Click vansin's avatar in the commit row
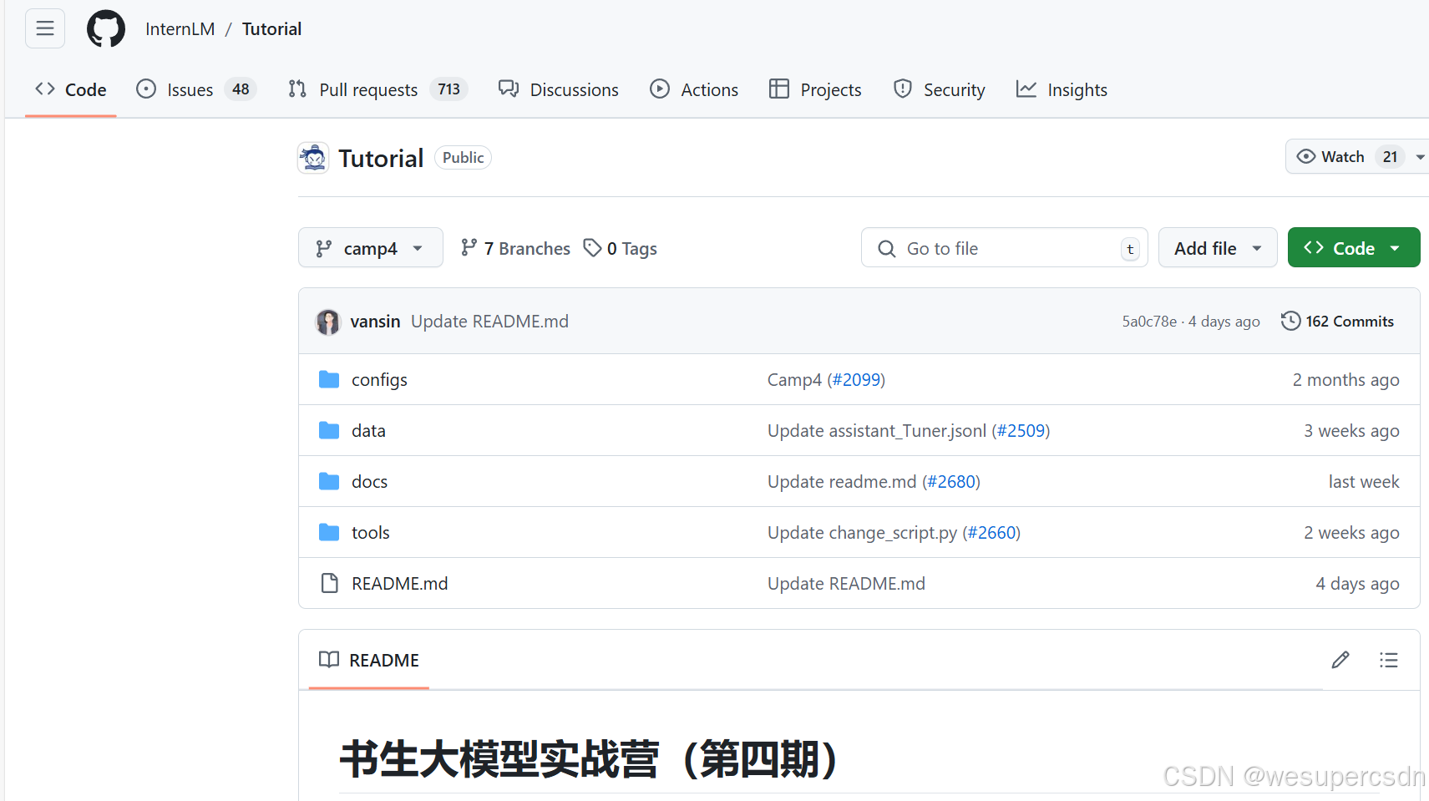1429x801 pixels. [x=328, y=322]
